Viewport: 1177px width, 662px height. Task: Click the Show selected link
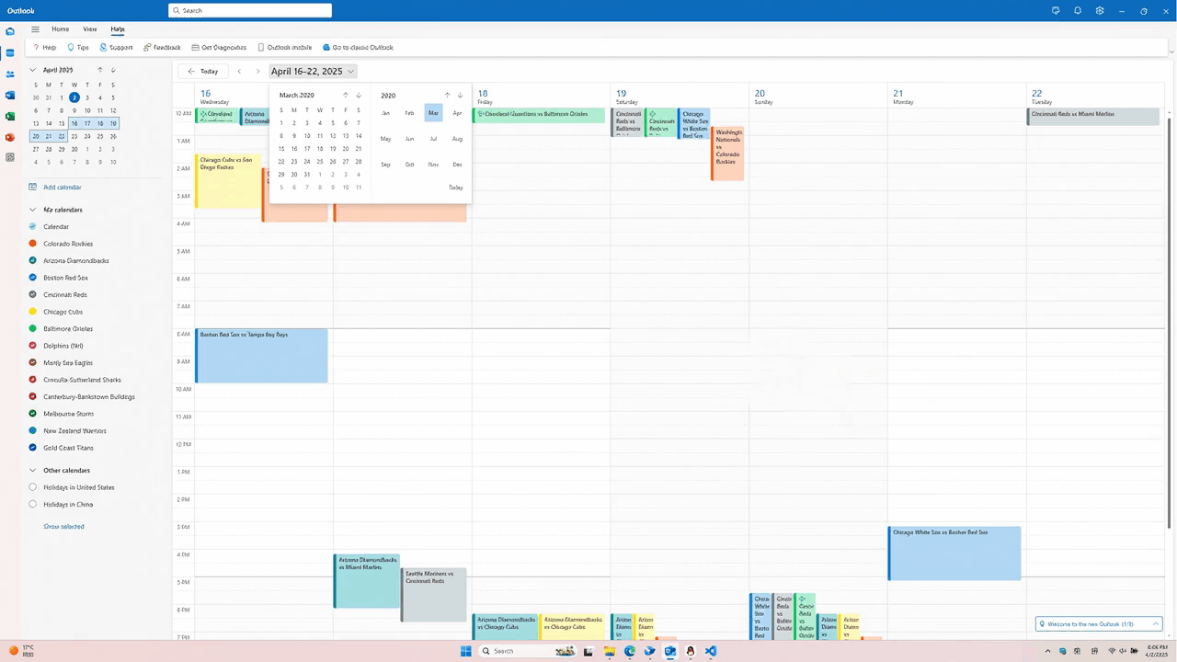click(63, 527)
